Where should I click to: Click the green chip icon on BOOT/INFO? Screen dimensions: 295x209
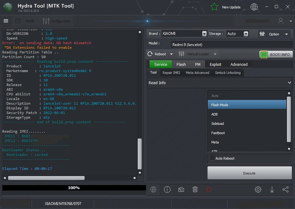click(x=264, y=54)
